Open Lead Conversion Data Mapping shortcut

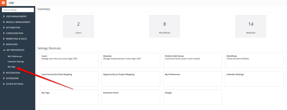point(69,79)
